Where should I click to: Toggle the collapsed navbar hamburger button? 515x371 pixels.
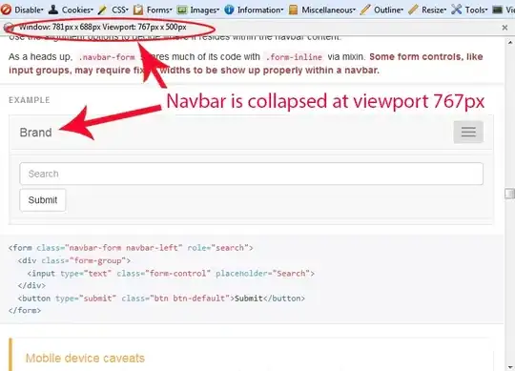[468, 132]
